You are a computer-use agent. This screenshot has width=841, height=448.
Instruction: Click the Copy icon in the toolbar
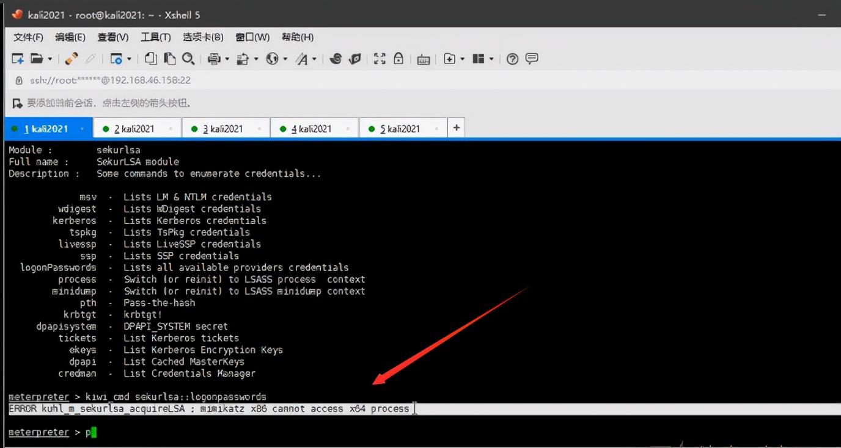[x=151, y=59]
